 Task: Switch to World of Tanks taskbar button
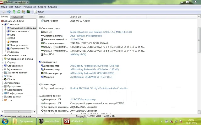point(49,121)
